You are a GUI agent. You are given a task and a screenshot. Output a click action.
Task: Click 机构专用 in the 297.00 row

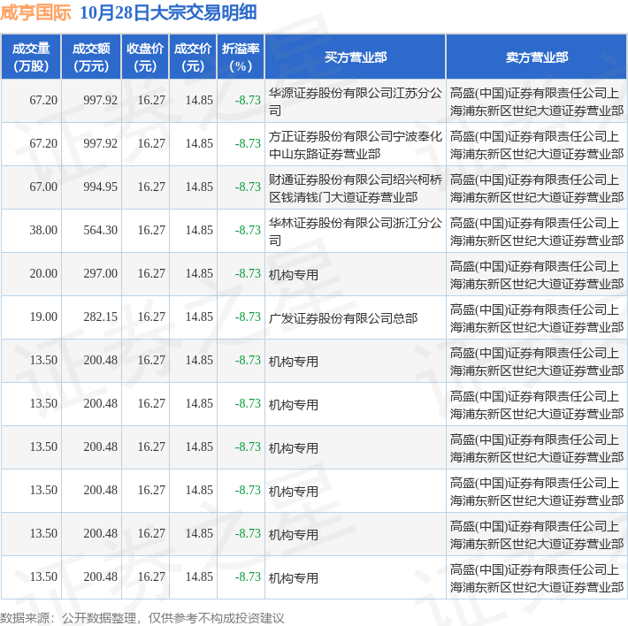pyautogui.click(x=293, y=275)
